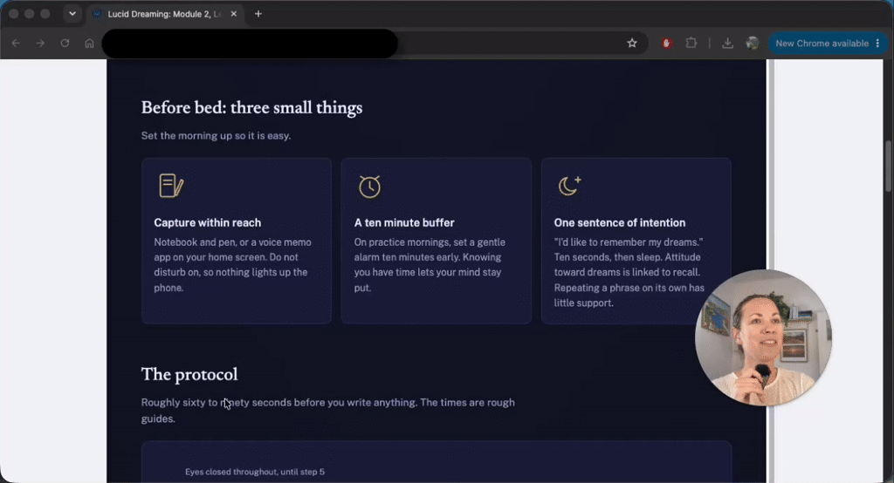Image resolution: width=894 pixels, height=483 pixels.
Task: Close the Lucid Dreaming tab
Action: [234, 14]
